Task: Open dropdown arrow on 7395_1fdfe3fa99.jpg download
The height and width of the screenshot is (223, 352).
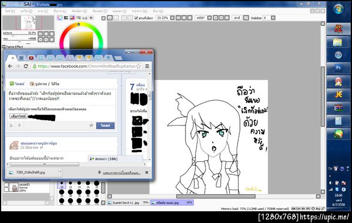Action: 60,173
